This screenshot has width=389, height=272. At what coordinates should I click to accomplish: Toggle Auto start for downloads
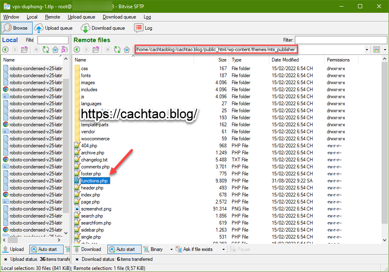(x=124, y=249)
